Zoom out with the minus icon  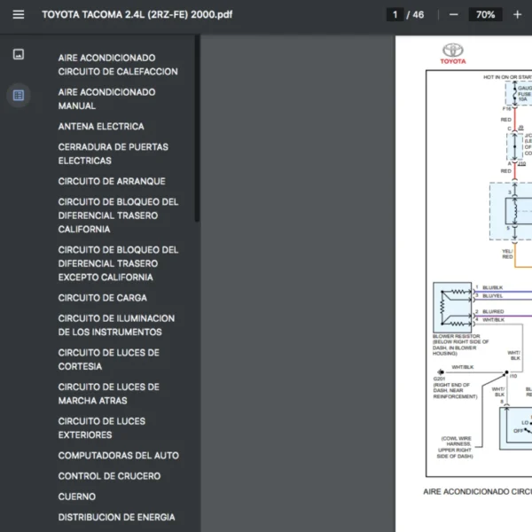[x=454, y=14]
